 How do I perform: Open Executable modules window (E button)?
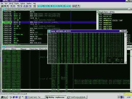(41, 6)
